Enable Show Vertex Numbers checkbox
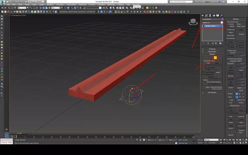 [206, 82]
